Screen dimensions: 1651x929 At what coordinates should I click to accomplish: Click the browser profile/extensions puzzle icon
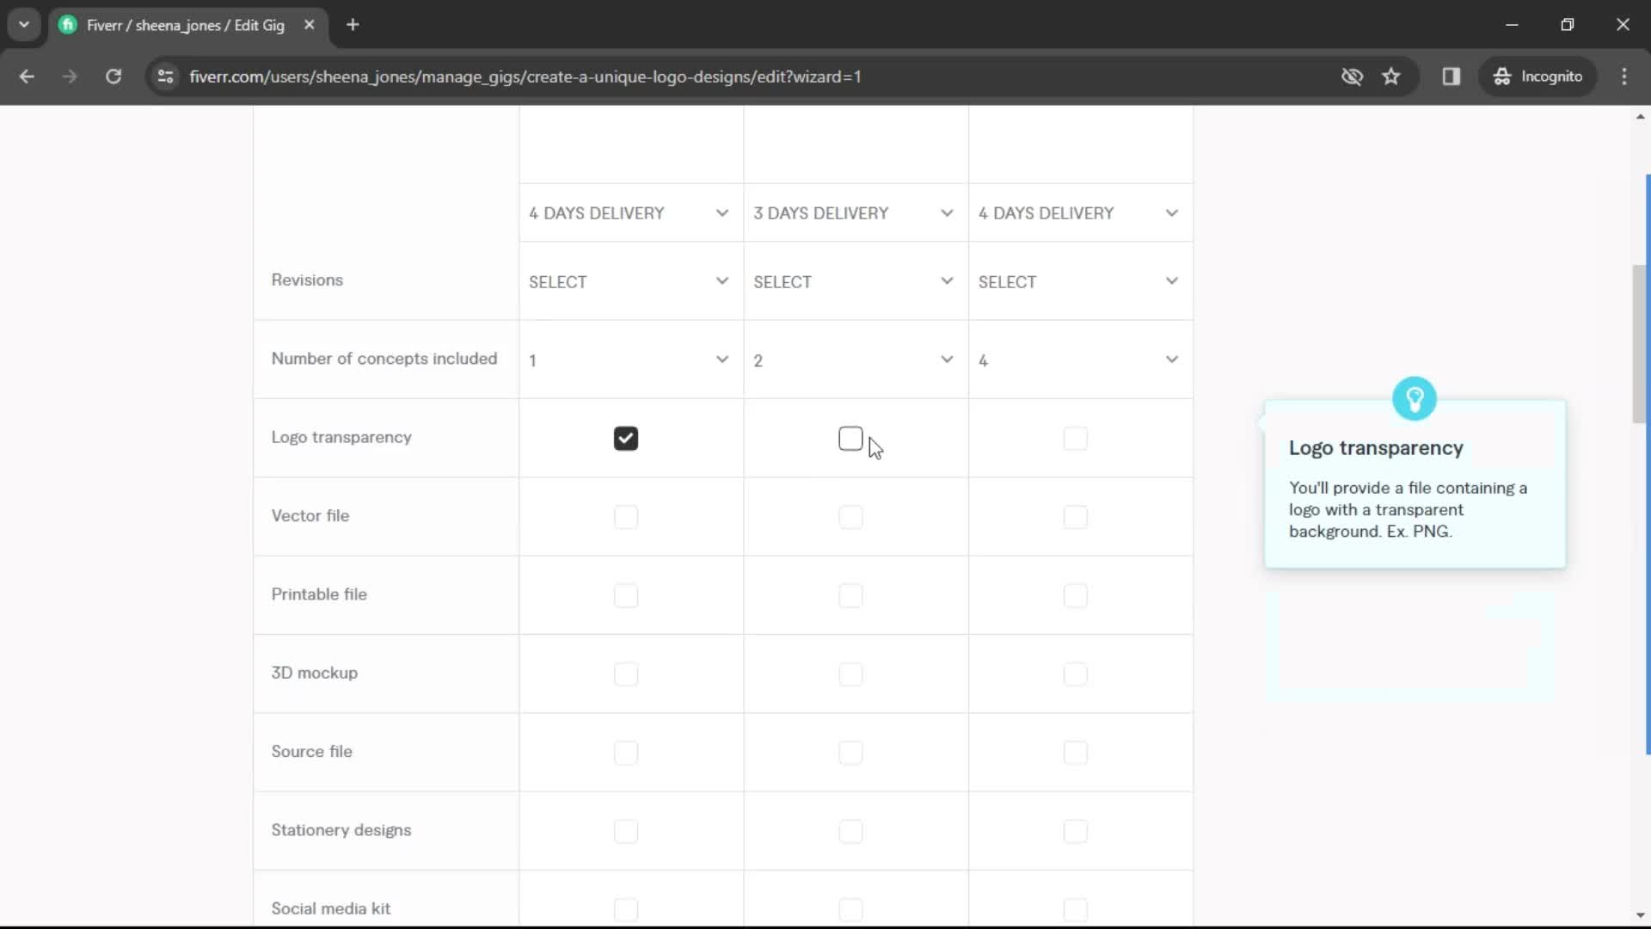pos(1452,76)
